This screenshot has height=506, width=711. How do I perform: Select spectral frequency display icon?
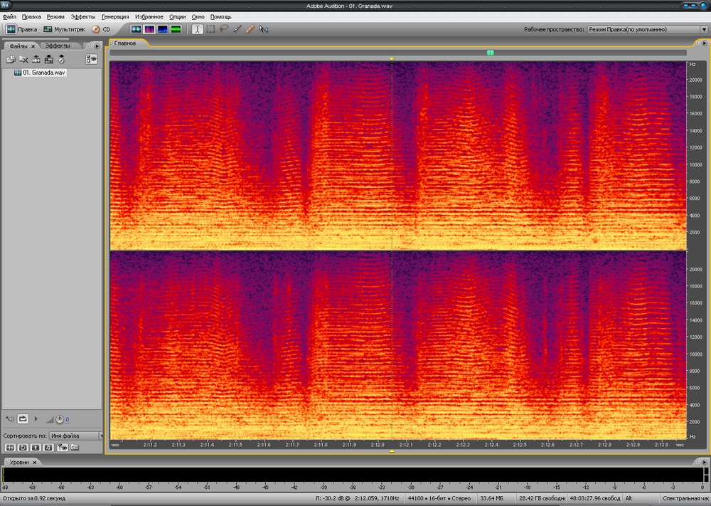[x=149, y=29]
